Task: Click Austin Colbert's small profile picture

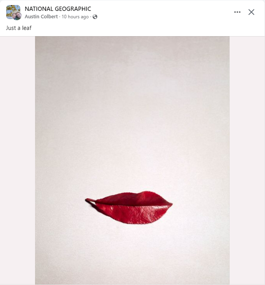Action: pyautogui.click(x=17, y=16)
